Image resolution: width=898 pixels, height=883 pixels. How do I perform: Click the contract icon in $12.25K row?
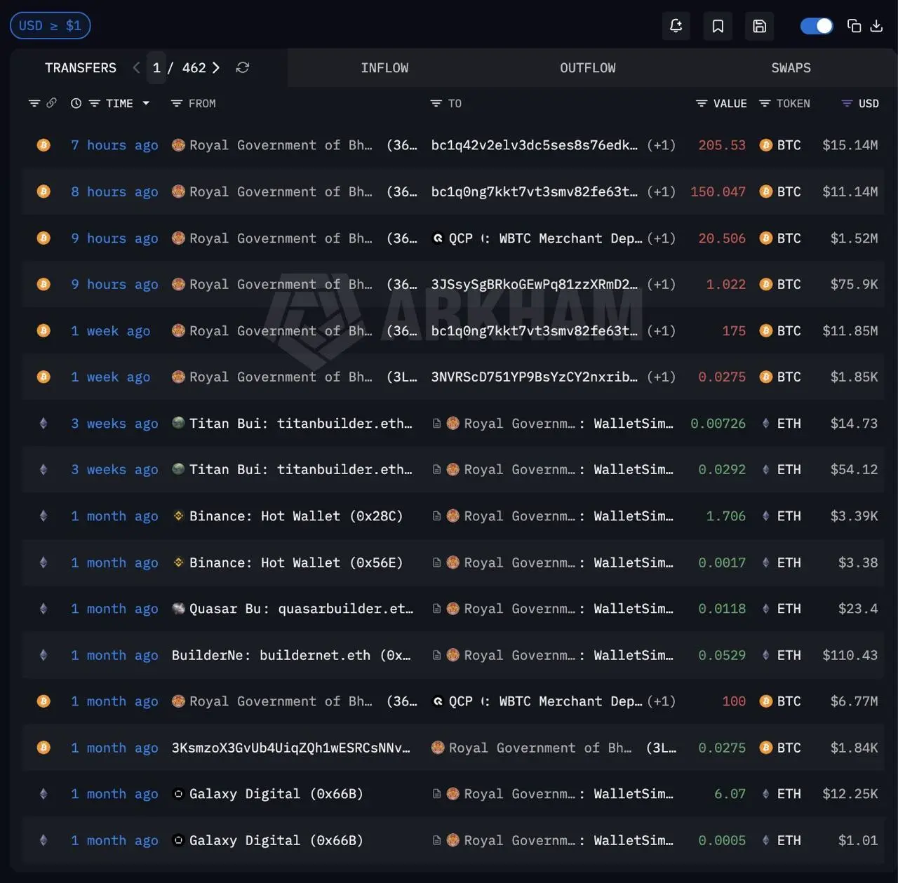[x=436, y=794]
